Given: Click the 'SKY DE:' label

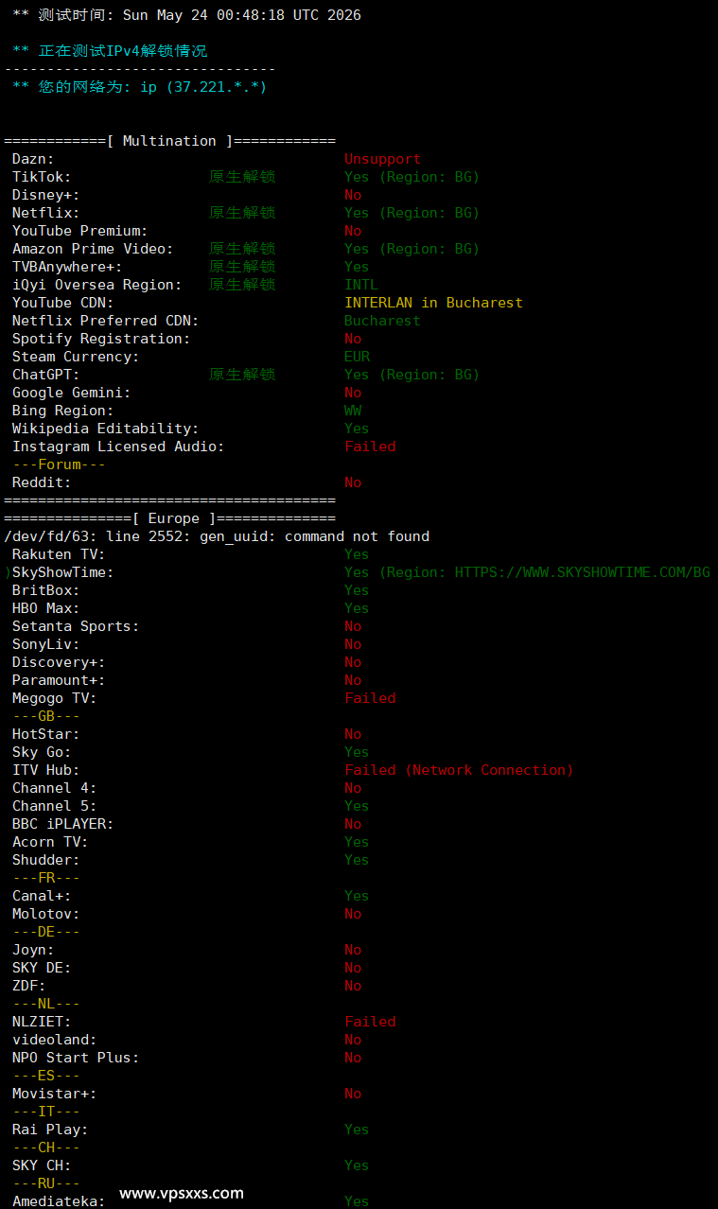Looking at the screenshot, I should click(42, 968).
